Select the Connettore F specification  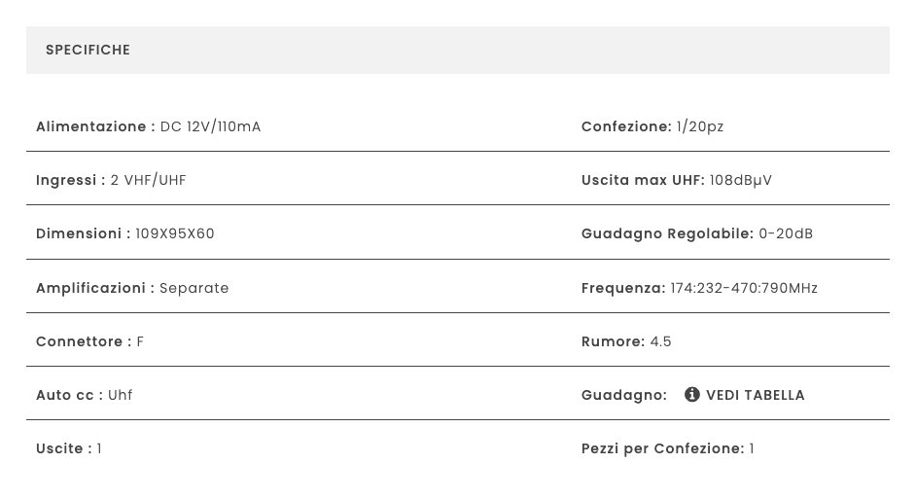[90, 341]
